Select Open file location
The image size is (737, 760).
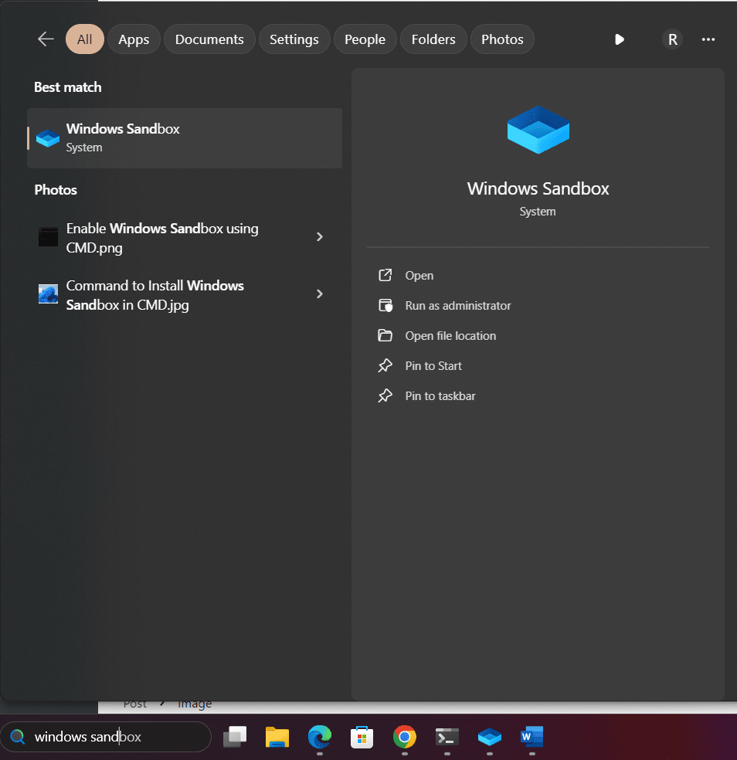click(450, 336)
